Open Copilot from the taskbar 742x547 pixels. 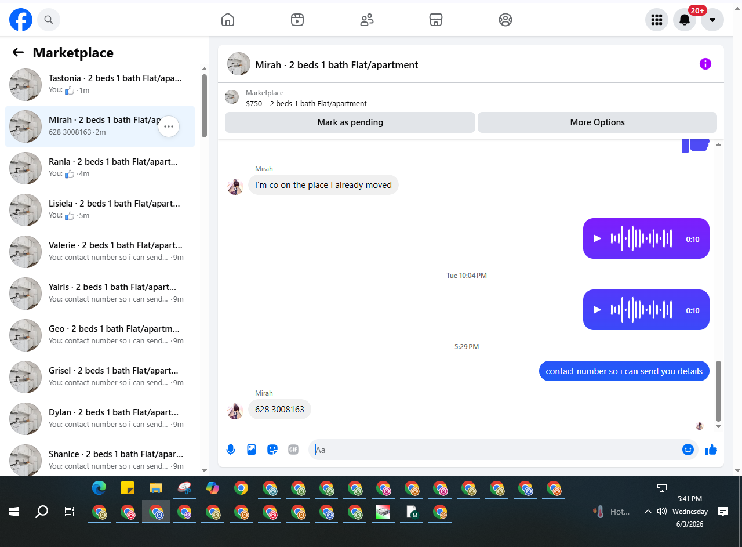(x=213, y=488)
